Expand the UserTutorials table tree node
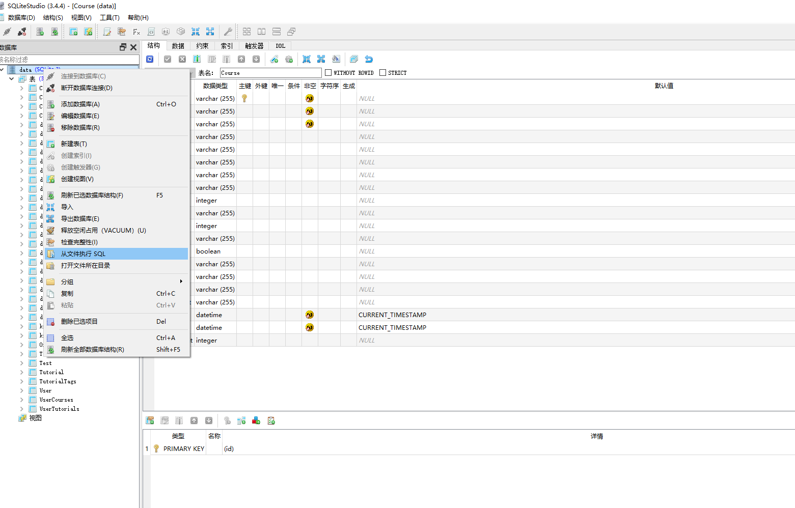This screenshot has width=795, height=508. (x=22, y=409)
